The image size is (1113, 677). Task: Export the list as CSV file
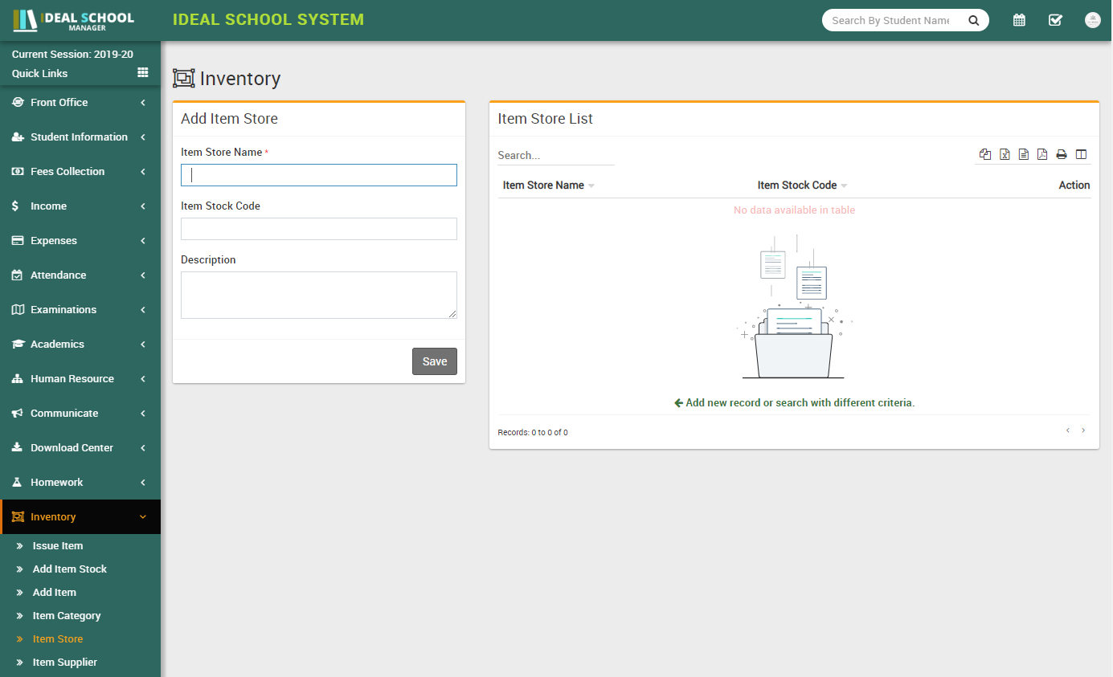point(1023,154)
